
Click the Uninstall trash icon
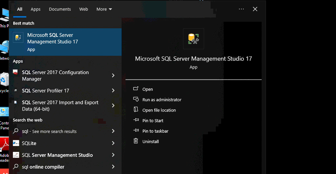136,141
